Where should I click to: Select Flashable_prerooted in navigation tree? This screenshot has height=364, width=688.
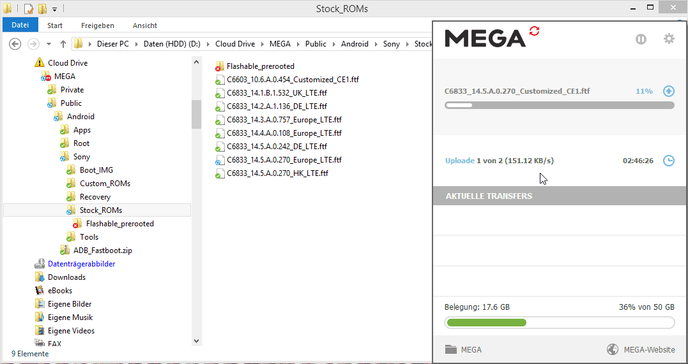120,223
